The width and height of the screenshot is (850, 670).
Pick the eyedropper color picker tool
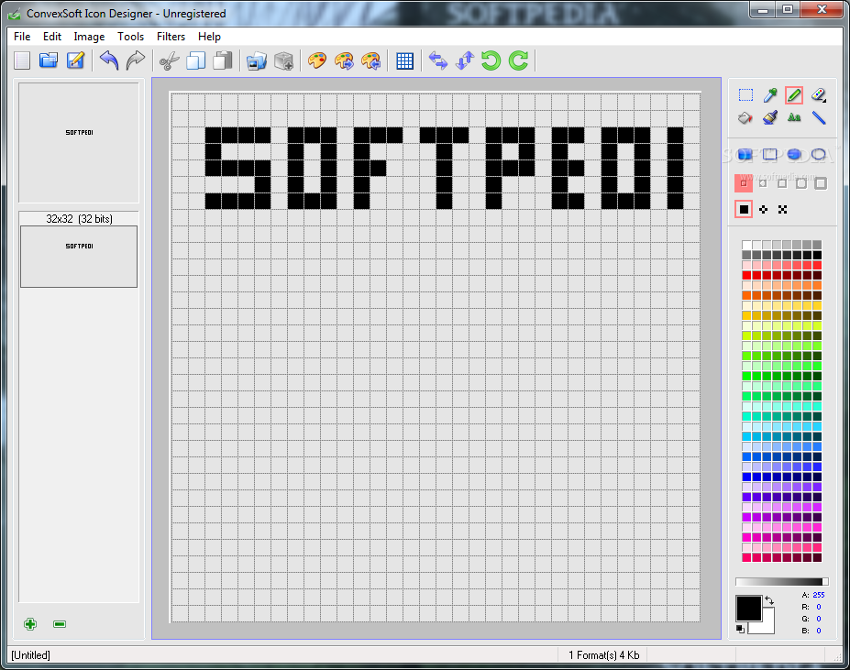click(x=770, y=95)
